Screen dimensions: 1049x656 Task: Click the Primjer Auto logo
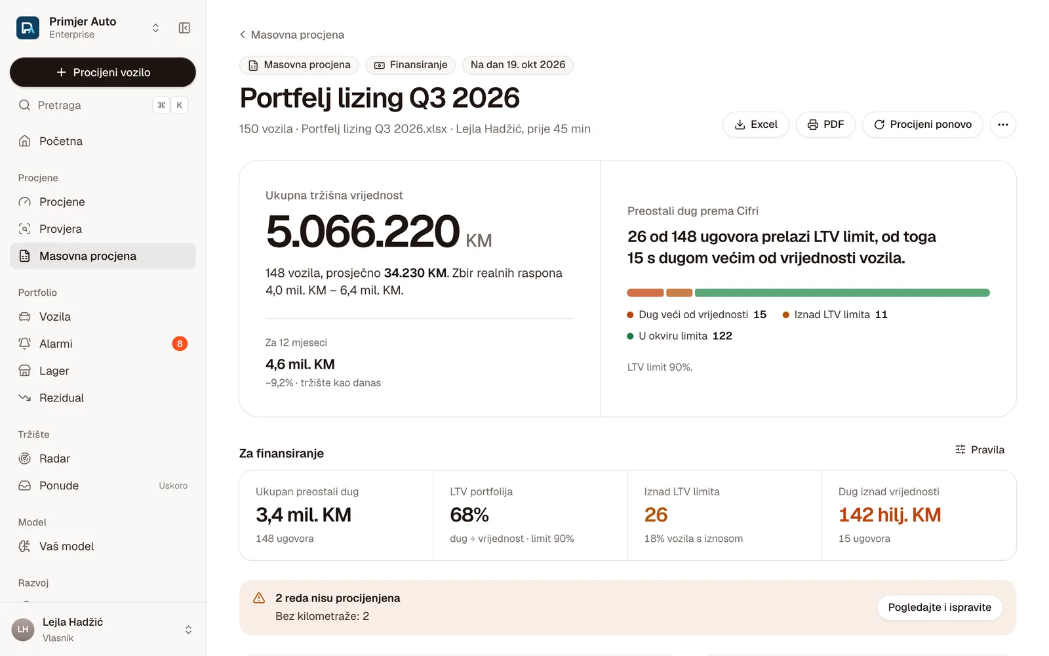click(x=28, y=28)
